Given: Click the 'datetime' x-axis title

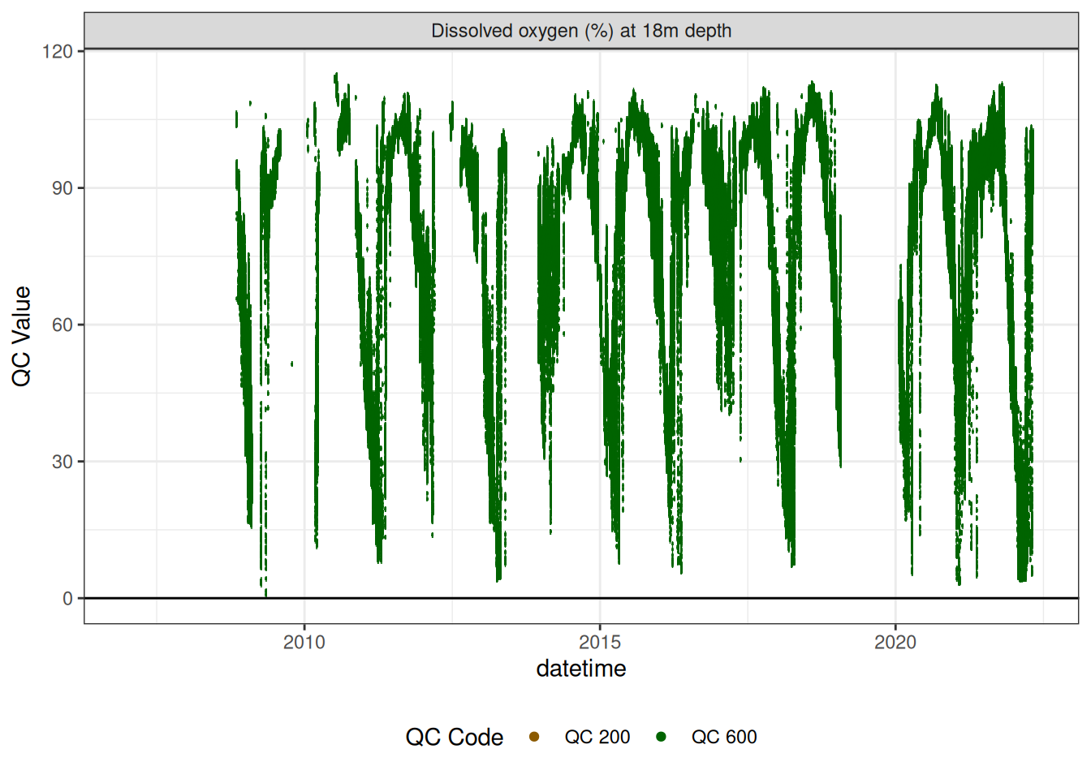Looking at the screenshot, I should click(x=581, y=669).
